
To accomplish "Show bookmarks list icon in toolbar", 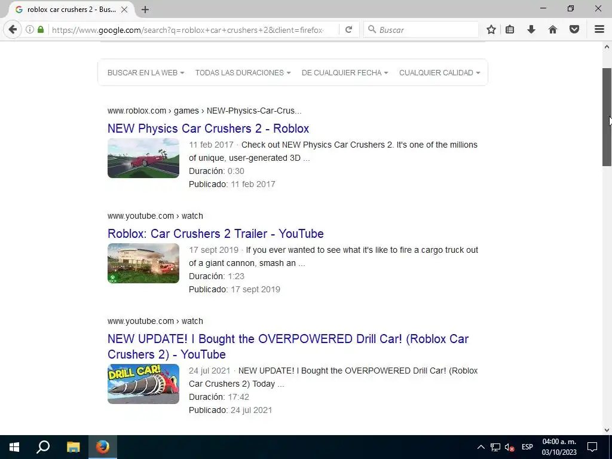I will [510, 29].
